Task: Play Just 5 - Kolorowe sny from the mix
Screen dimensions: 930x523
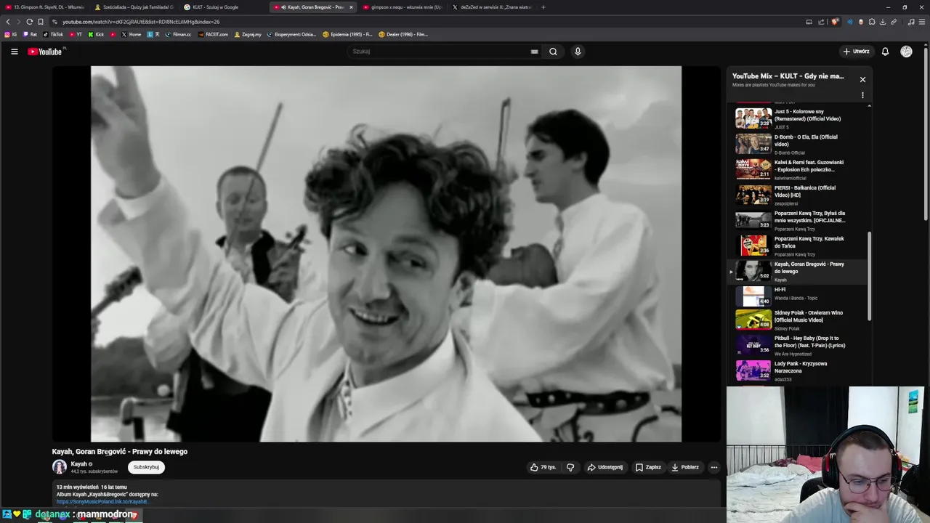Action: coord(798,118)
